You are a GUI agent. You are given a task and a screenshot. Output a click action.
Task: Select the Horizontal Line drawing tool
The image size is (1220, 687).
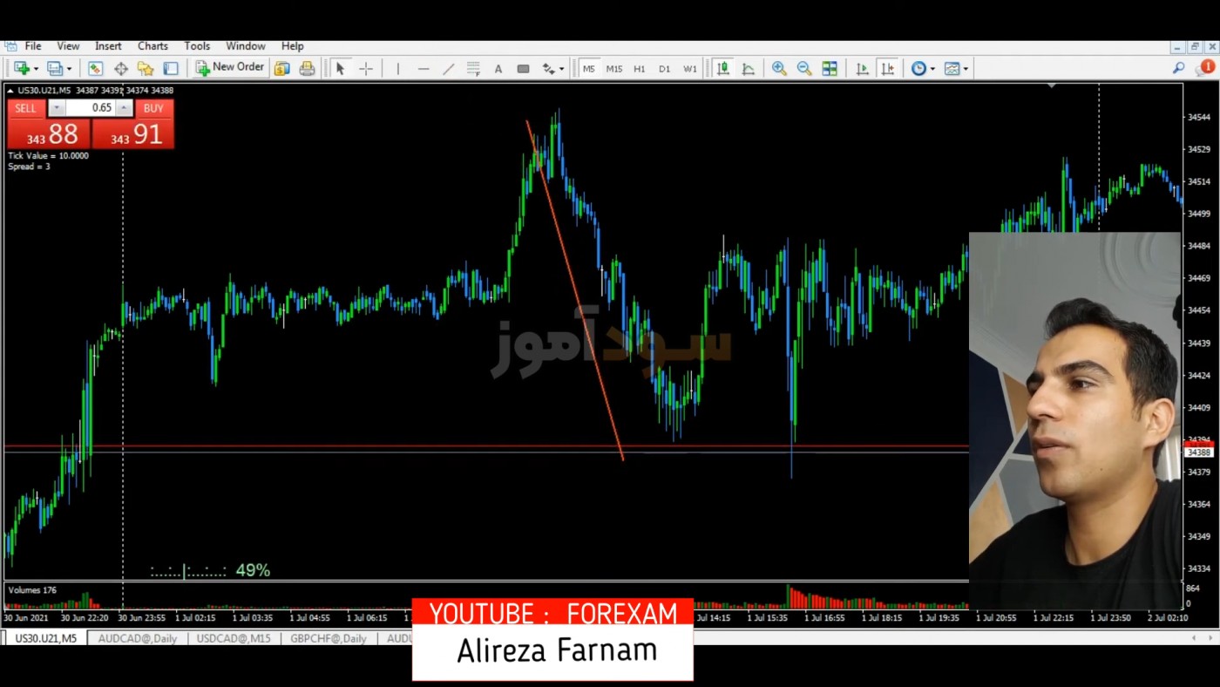[424, 68]
